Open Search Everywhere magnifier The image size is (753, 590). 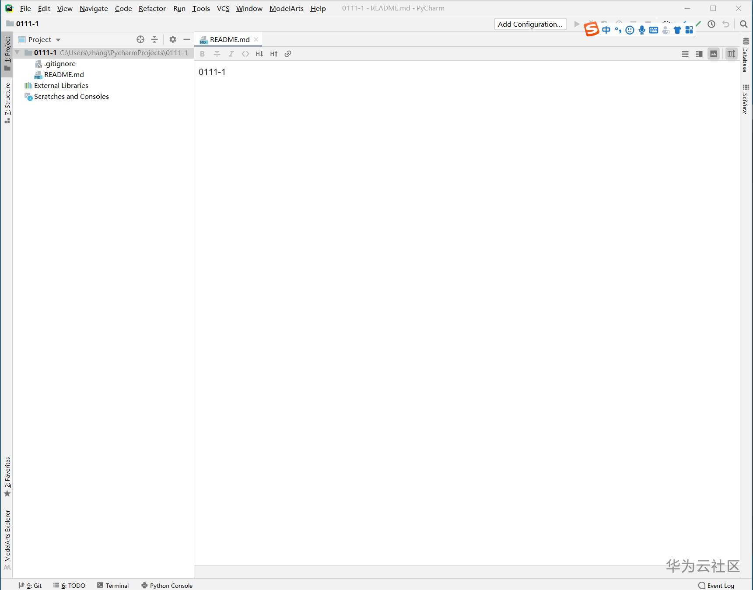[x=743, y=24]
